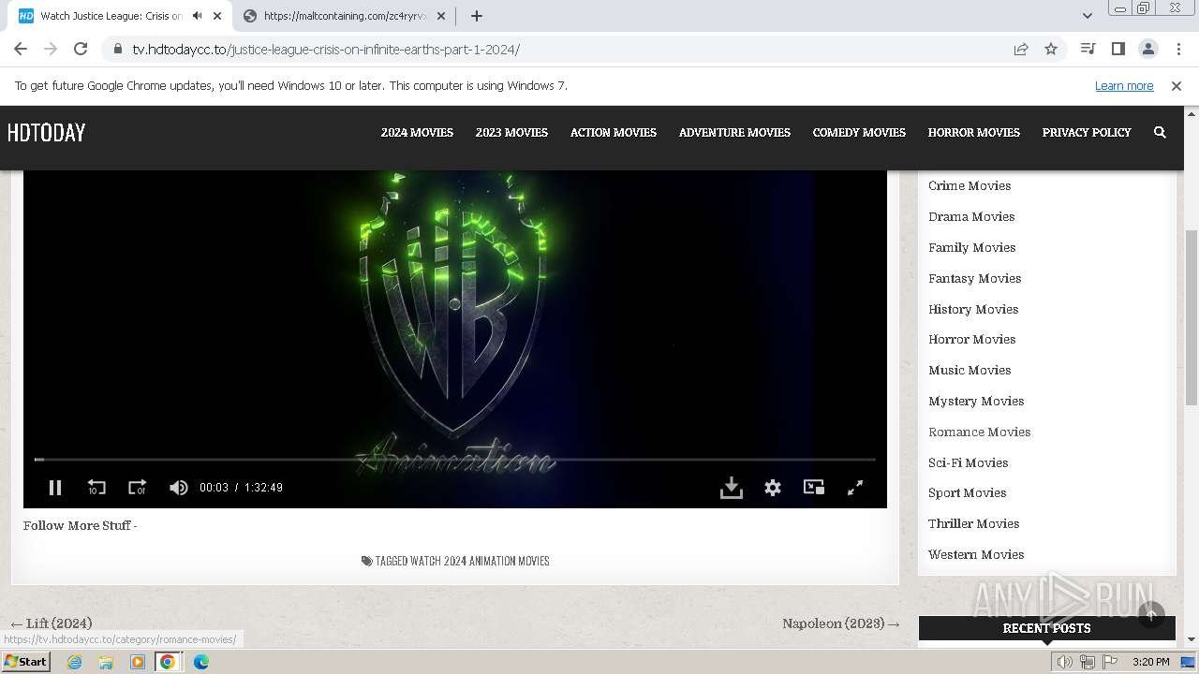Enter fullscreen video mode
Screen dimensions: 1199x674
point(855,487)
